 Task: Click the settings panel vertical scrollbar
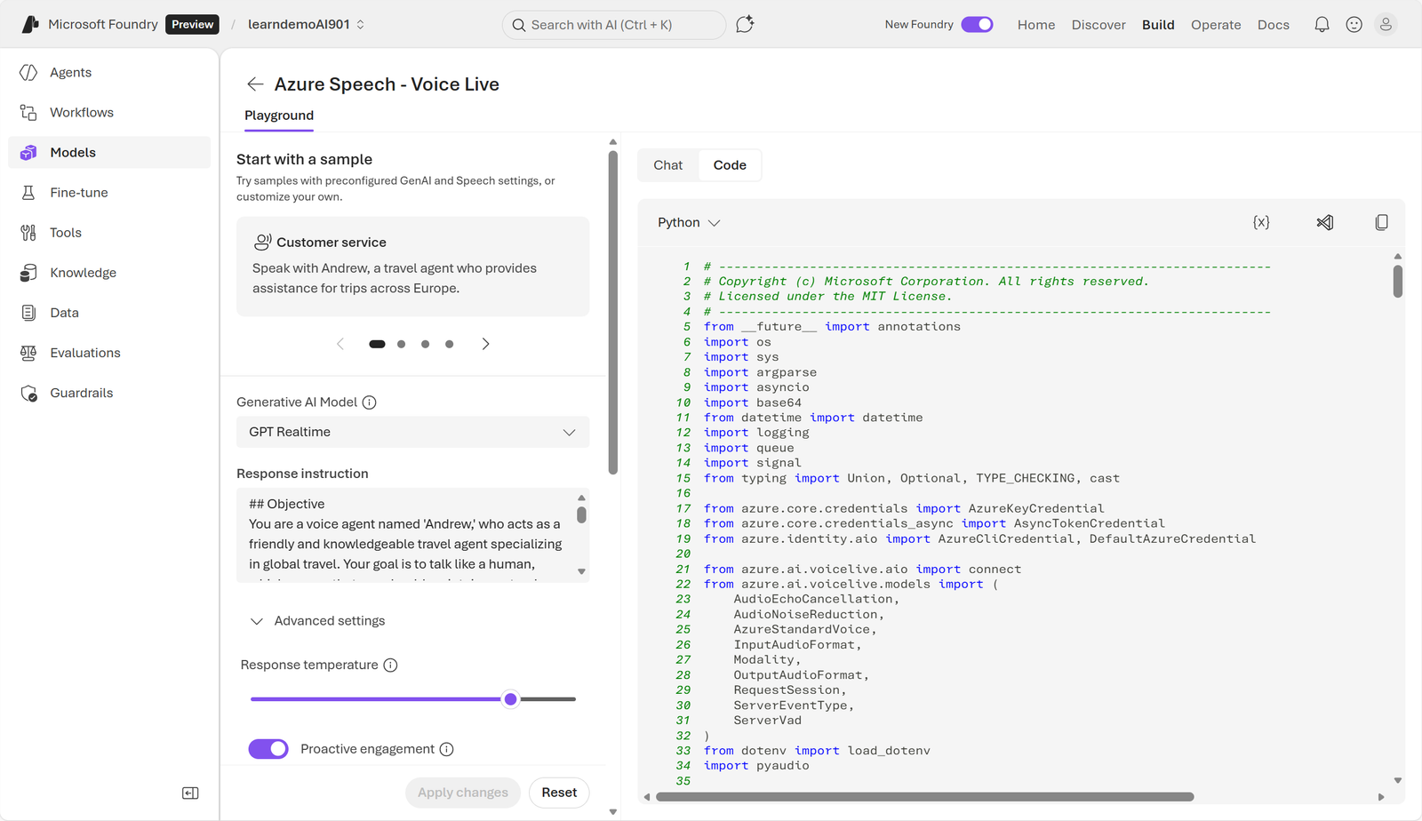click(x=613, y=313)
